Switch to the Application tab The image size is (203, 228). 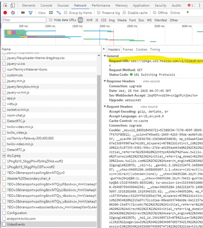point(141,6)
